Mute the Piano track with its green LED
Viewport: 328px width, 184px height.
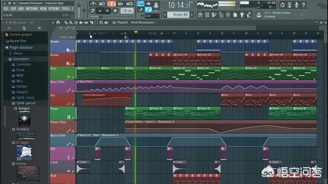[x=73, y=118]
